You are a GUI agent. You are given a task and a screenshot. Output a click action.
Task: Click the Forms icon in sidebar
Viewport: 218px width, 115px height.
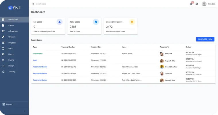3,60
